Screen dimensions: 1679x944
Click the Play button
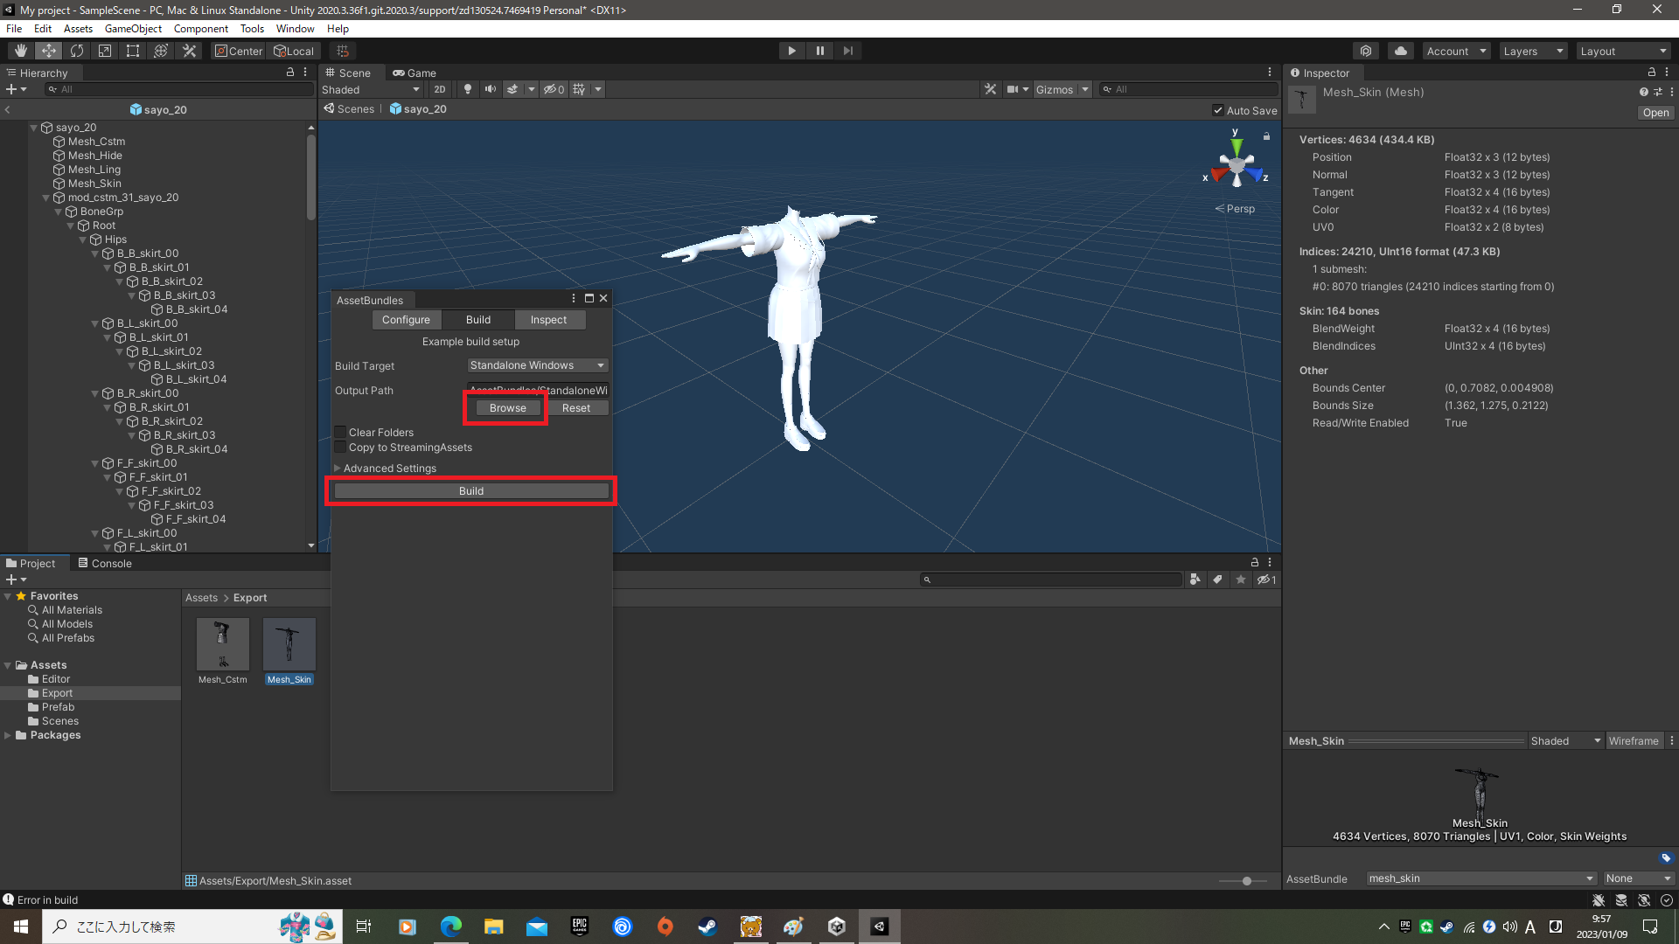791,51
